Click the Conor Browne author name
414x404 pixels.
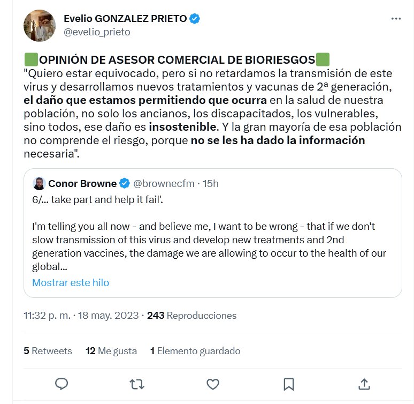[82, 184]
